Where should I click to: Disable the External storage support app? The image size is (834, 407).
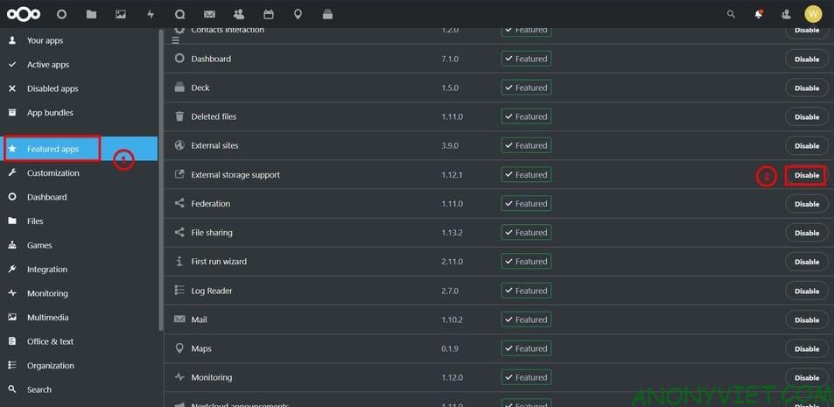click(x=806, y=175)
